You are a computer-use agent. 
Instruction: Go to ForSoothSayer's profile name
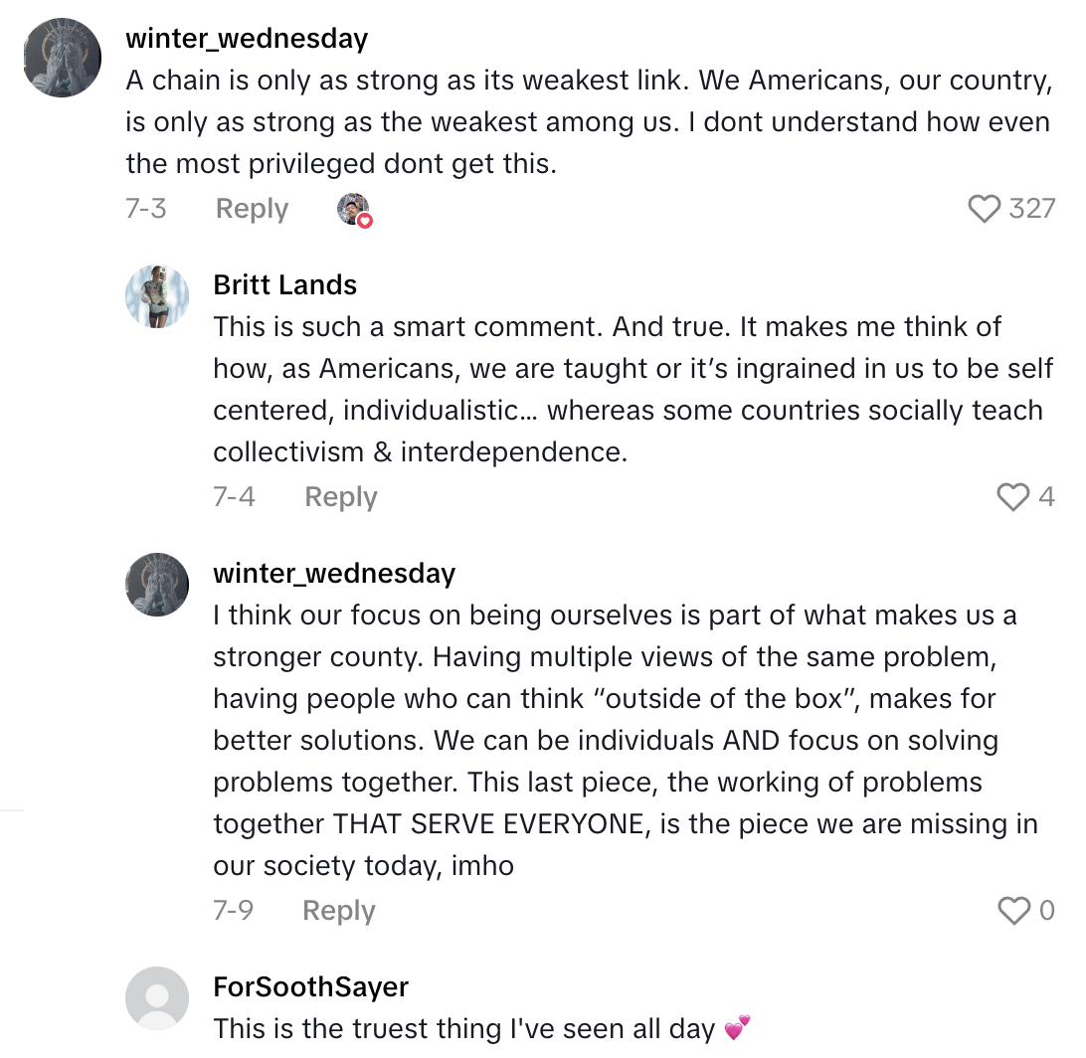pos(310,987)
